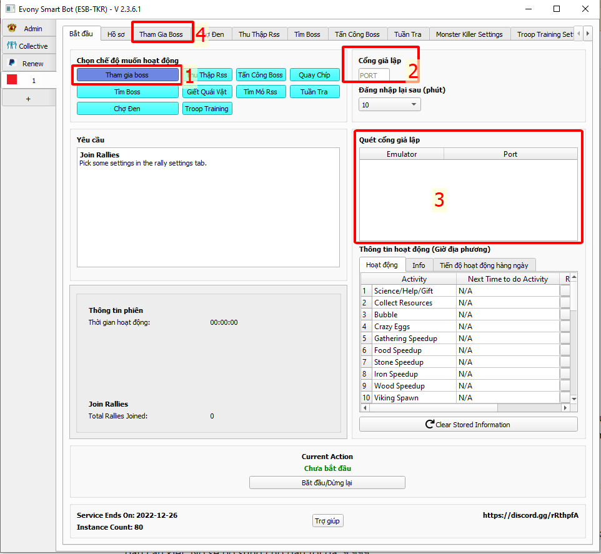The image size is (601, 554).
Task: Click the activity table horizontal scrollbar
Action: point(465,408)
